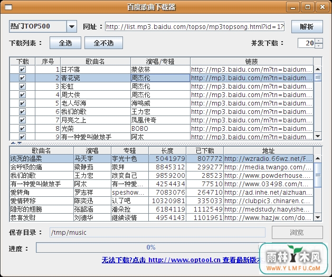Click the 解析 parse button

click(x=307, y=27)
